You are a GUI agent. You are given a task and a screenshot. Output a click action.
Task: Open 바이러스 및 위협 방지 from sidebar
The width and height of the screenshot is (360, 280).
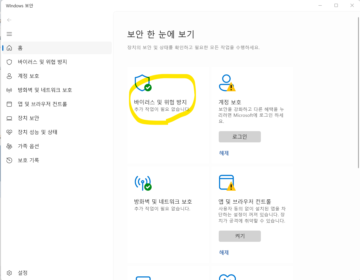[57, 62]
